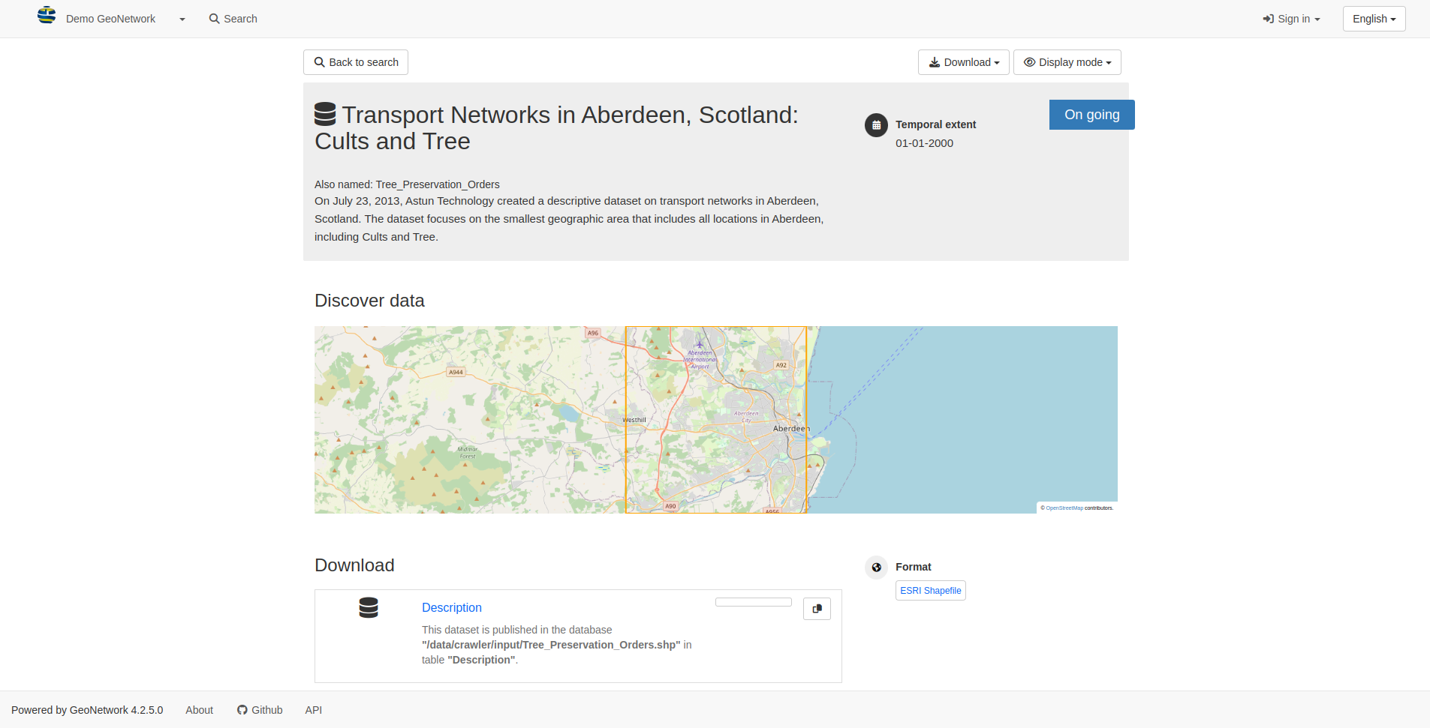Open the Display mode dropdown
This screenshot has width=1430, height=728.
click(1067, 62)
